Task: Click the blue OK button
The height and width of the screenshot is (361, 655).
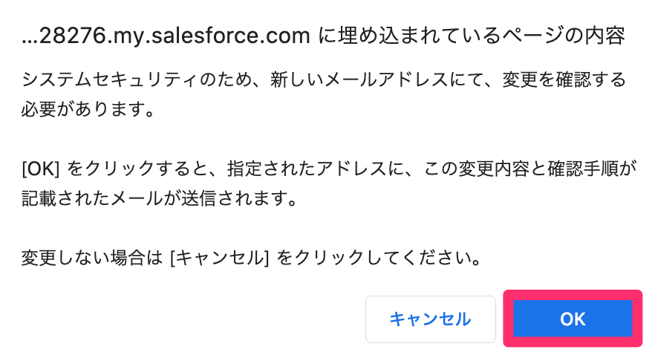Action: pos(573,319)
